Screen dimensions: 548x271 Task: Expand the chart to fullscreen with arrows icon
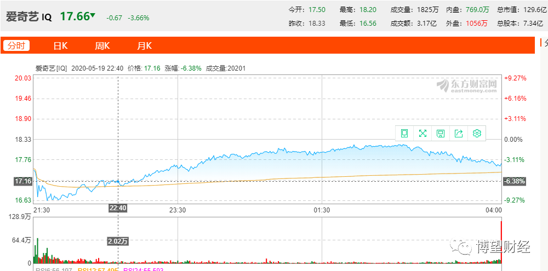(423, 133)
